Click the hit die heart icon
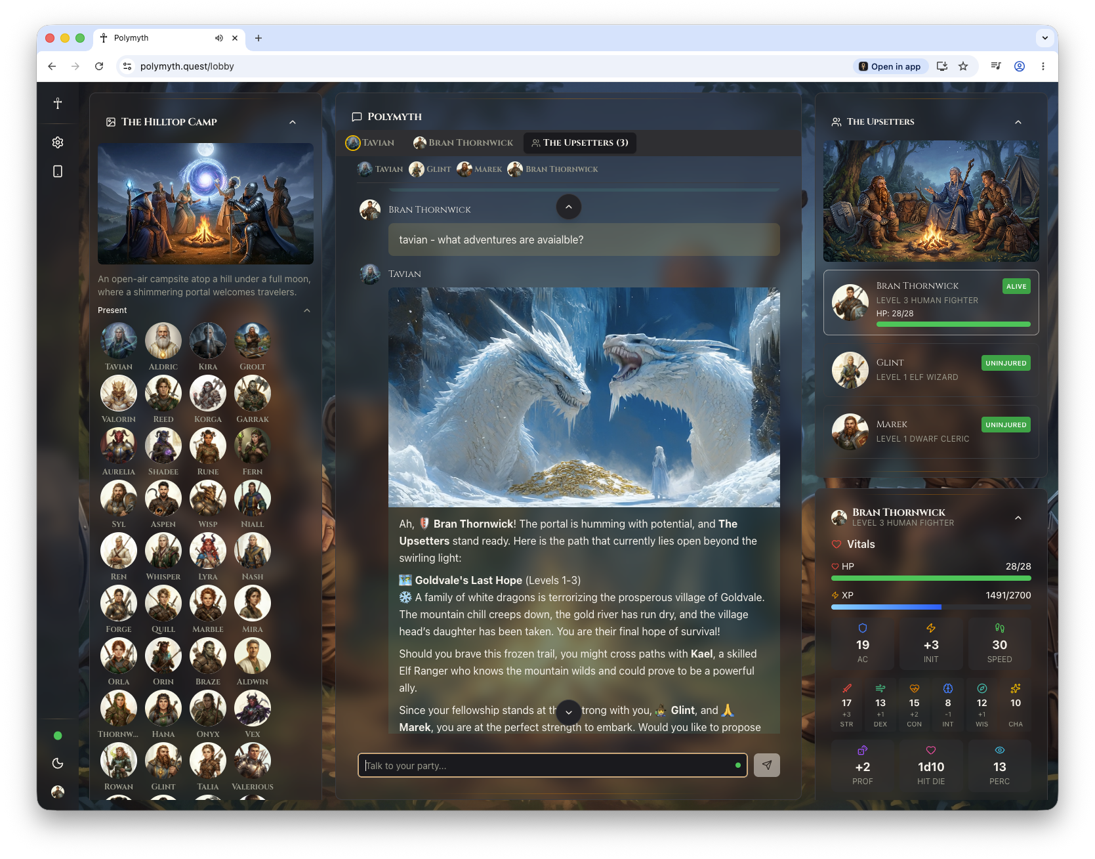This screenshot has width=1095, height=859. [x=931, y=750]
